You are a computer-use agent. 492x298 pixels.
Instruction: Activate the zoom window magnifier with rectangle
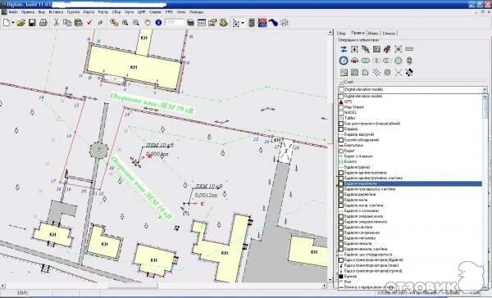(114, 23)
